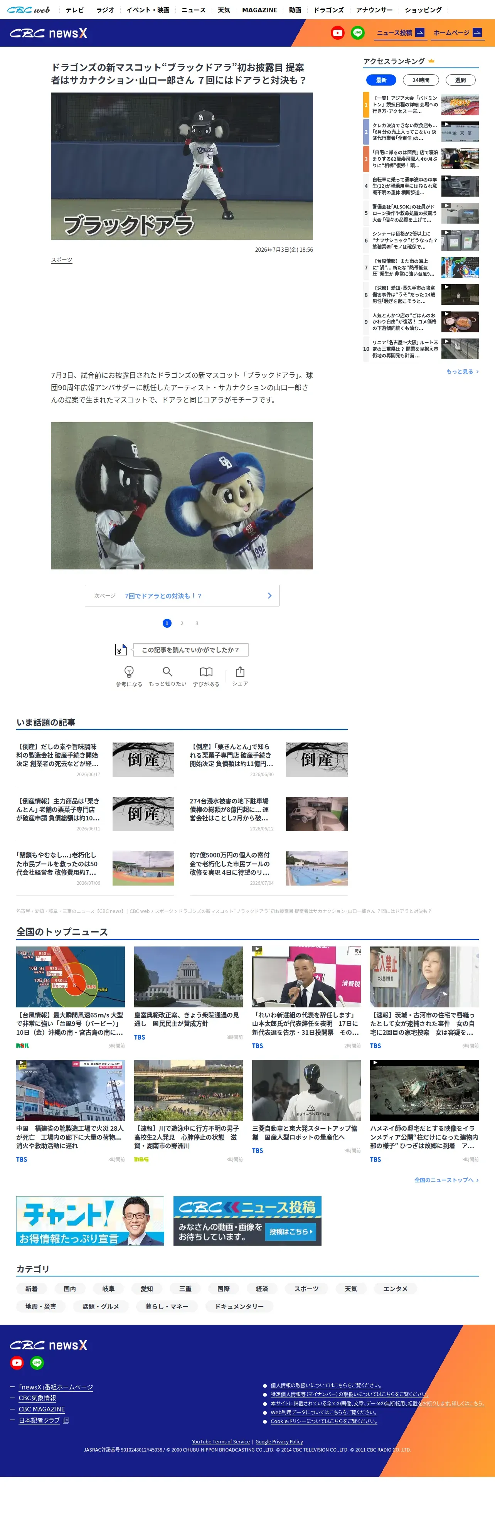This screenshot has width=495, height=1524.
Task: Click the スポーツ tag under the article photo
Action: point(62,260)
